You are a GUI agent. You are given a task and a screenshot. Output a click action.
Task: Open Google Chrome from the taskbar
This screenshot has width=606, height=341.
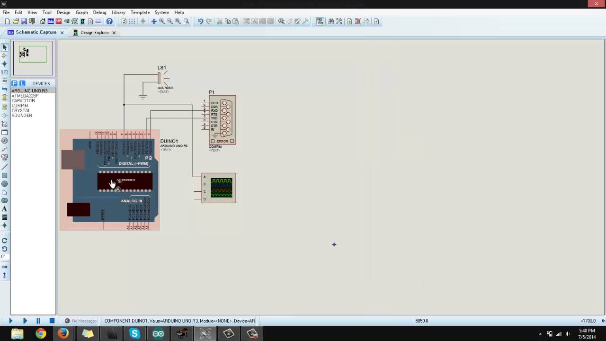point(41,334)
